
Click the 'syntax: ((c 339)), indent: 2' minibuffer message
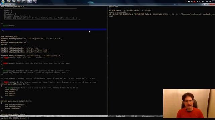(15, 118)
